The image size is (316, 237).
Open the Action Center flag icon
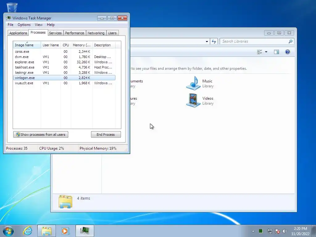277,231
